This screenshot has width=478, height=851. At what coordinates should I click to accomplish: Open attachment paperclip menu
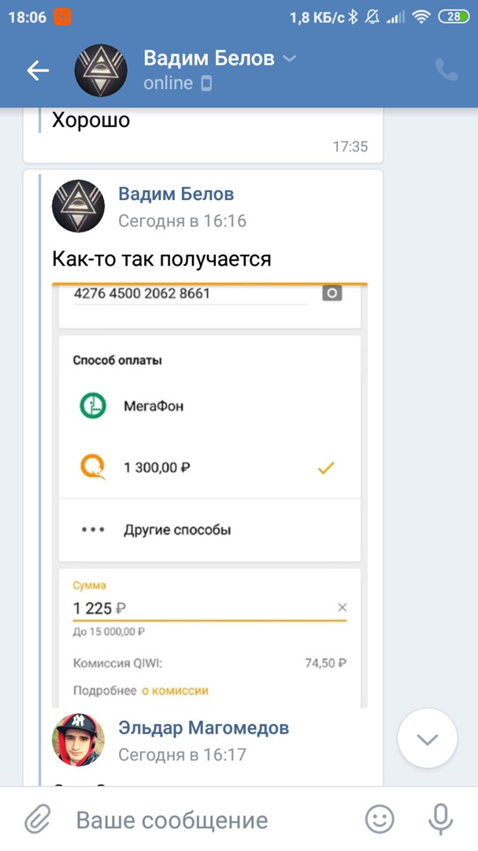pyautogui.click(x=37, y=820)
